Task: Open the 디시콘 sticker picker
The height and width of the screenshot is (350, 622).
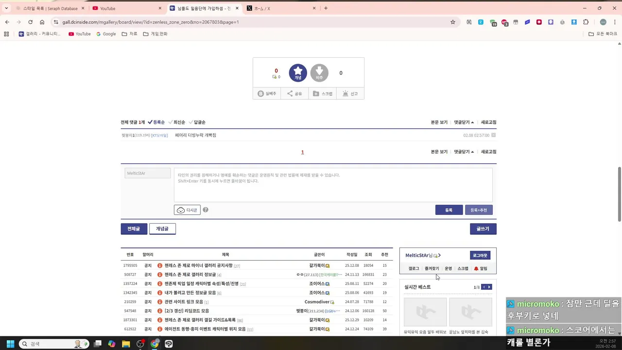Action: click(x=187, y=210)
